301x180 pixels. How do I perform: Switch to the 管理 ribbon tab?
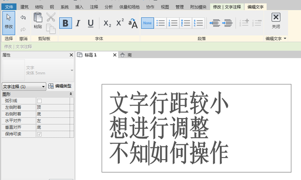click(180, 7)
